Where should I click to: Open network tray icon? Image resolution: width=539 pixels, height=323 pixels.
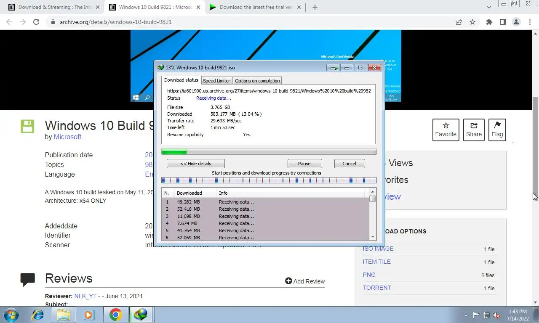[486, 315]
